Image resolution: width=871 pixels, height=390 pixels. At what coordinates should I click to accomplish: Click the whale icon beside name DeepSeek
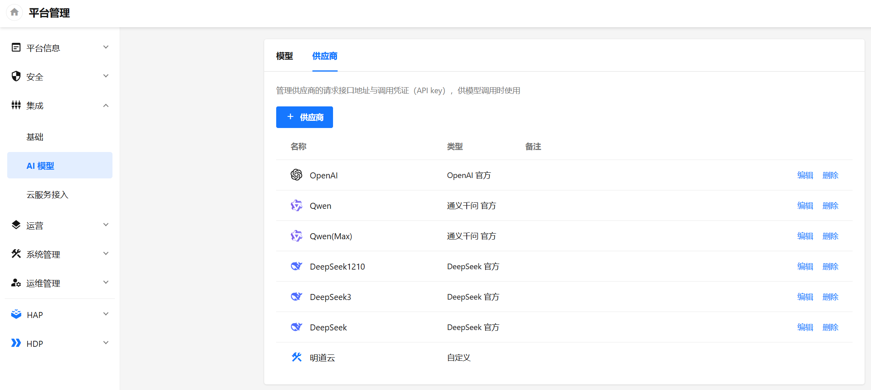(x=296, y=327)
